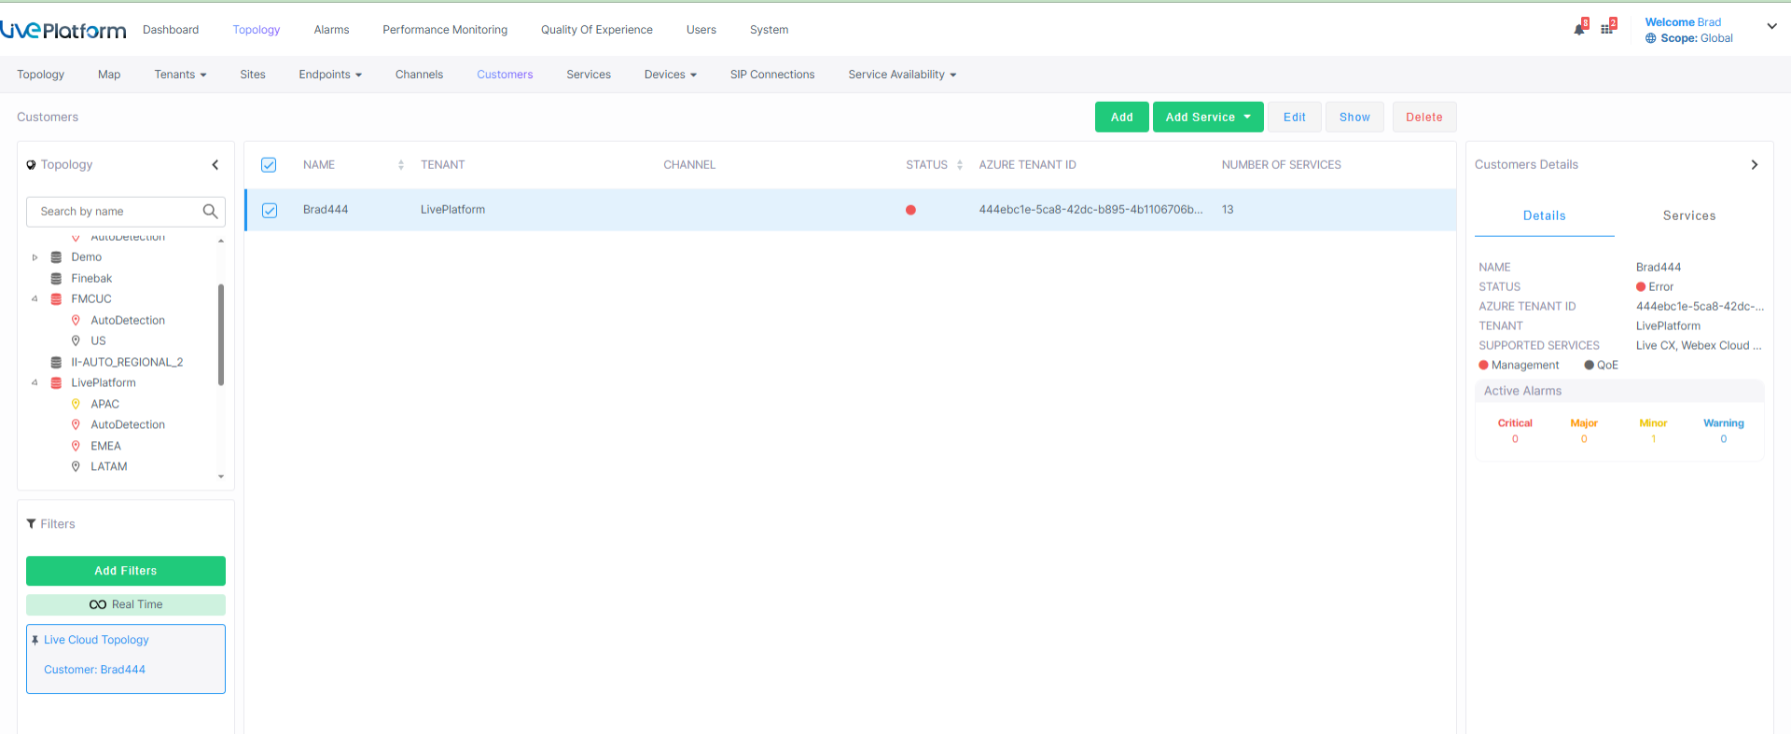Open the SIP Connections menu item

point(771,75)
